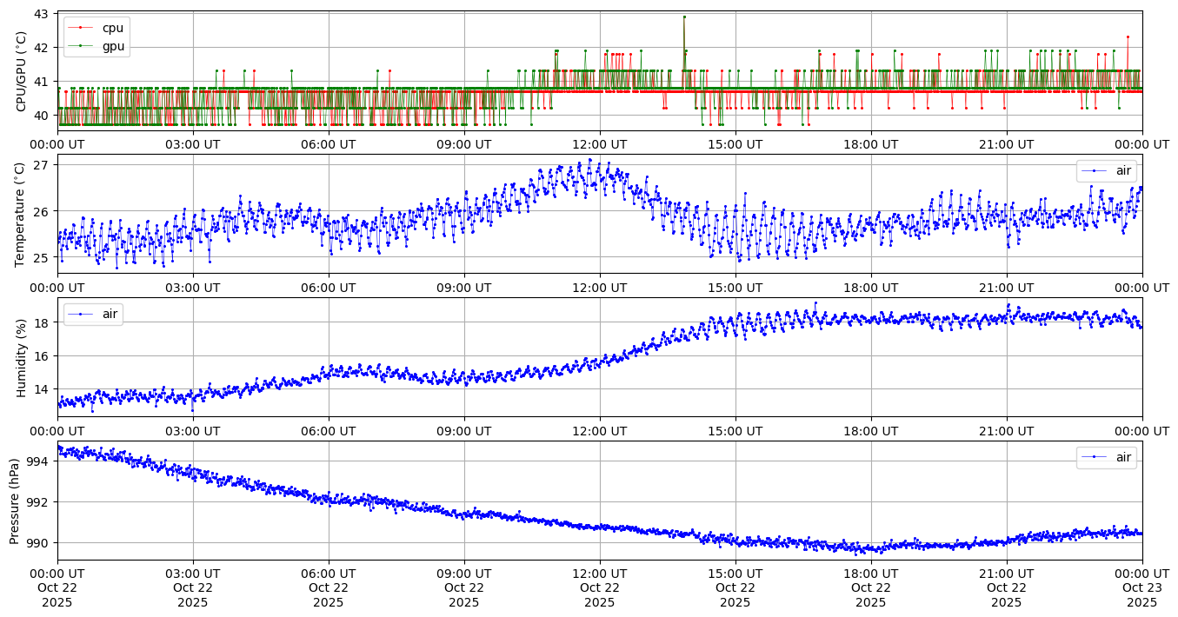This screenshot has width=1178, height=617.
Task: Click 18:00 UT tick under the Humidity plot
Action: coord(871,430)
